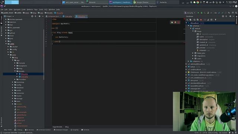Click the undo/rollback arrow in the top toolbar
Screen dimensions: 238x134
click(229, 13)
